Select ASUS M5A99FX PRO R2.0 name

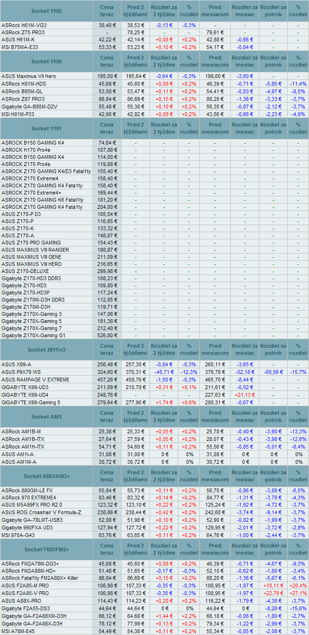31,505
